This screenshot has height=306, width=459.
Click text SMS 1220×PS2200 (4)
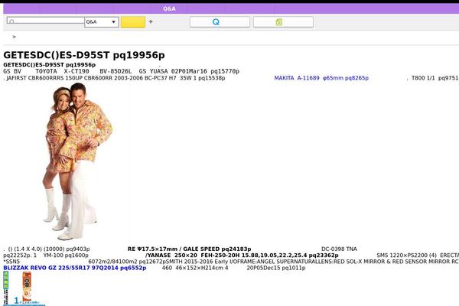click(x=406, y=255)
